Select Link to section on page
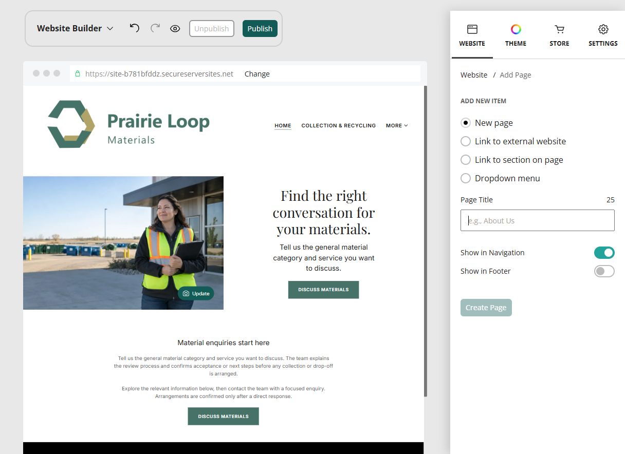The image size is (625, 454). pos(466,160)
